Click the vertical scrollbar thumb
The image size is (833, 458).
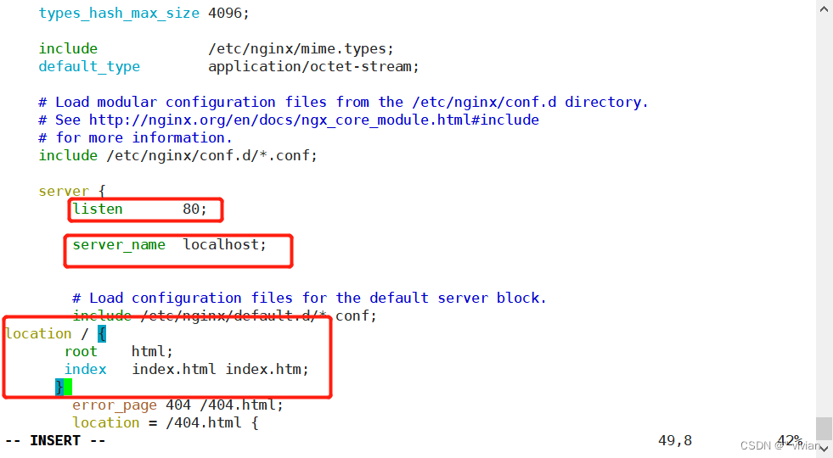[x=824, y=428]
